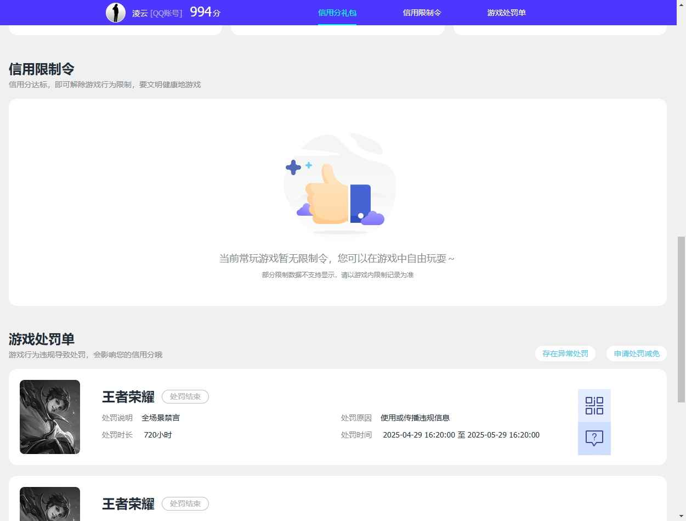Click the 信用限制令 section heading
The height and width of the screenshot is (521, 686).
pyautogui.click(x=42, y=69)
